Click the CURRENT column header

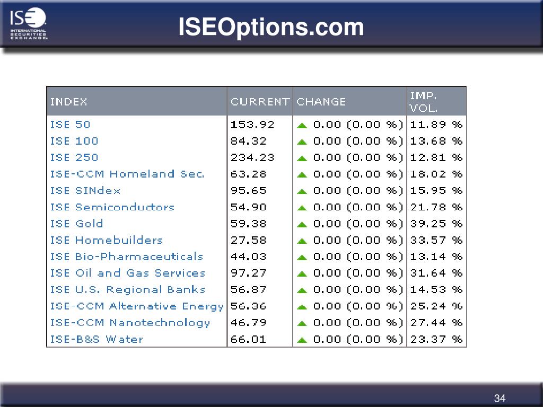pos(260,102)
